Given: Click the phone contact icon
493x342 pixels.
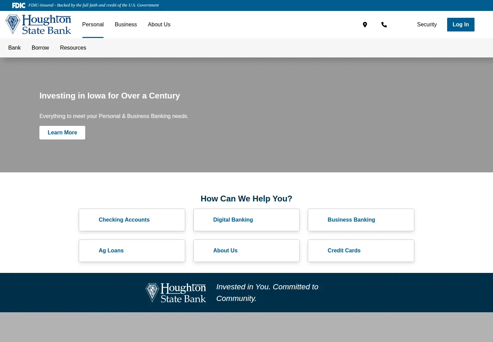Looking at the screenshot, I should tap(384, 25).
